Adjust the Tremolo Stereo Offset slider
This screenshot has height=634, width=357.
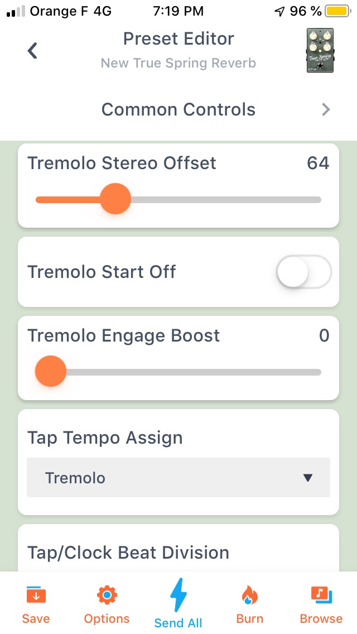pos(115,198)
